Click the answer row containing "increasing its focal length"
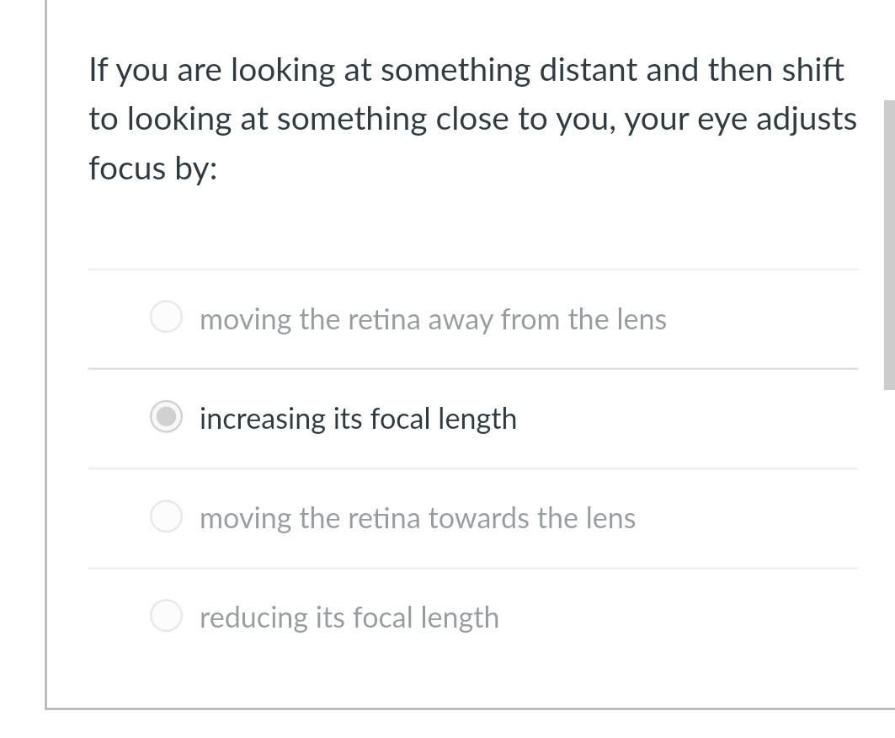Viewport: 895px width, 738px height. 473,416
